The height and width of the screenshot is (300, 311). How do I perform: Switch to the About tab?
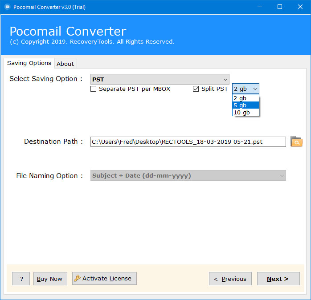(65, 64)
